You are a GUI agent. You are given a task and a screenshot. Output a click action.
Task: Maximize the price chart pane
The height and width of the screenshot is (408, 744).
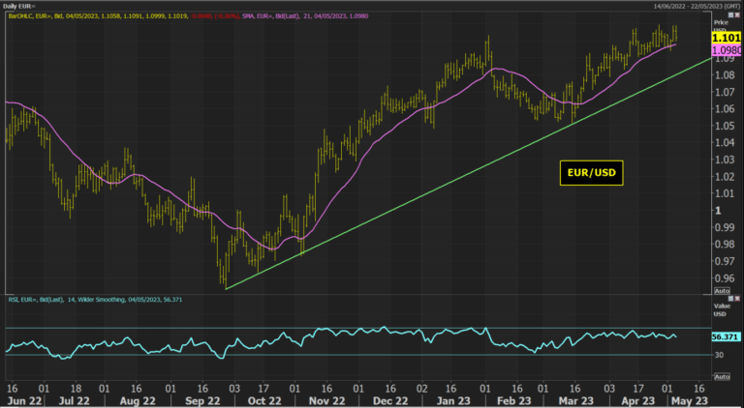[x=731, y=15]
